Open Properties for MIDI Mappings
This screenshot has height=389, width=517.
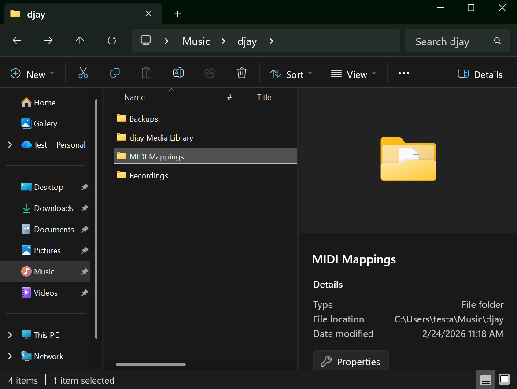click(351, 361)
